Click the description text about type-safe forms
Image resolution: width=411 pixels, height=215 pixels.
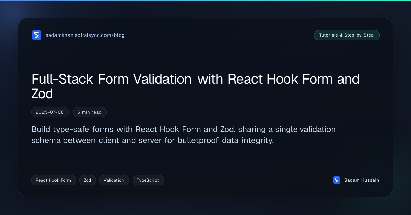pos(183,135)
